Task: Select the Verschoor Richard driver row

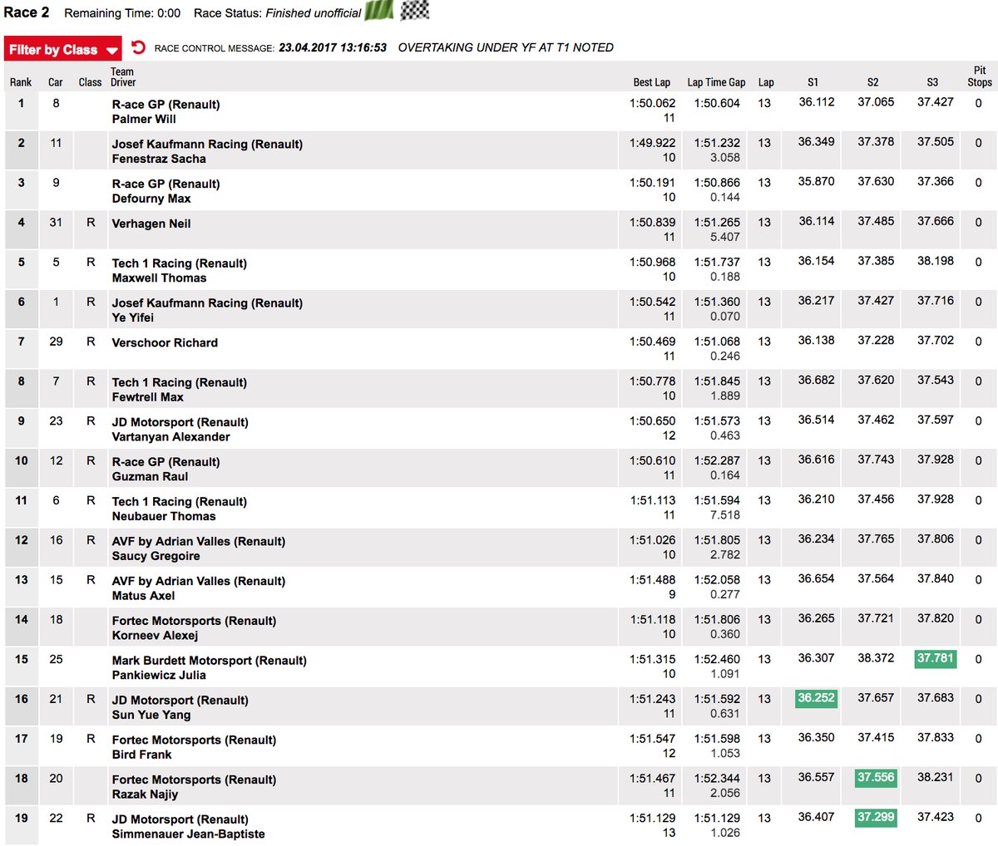Action: pos(499,349)
